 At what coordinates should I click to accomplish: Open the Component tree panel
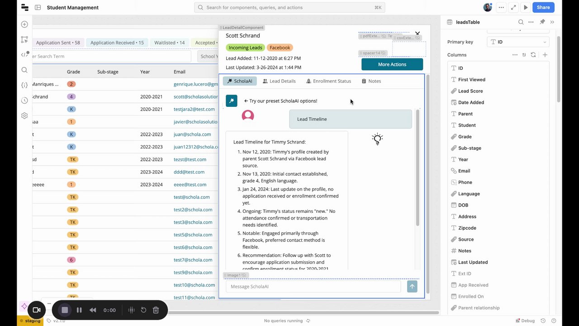(x=24, y=40)
